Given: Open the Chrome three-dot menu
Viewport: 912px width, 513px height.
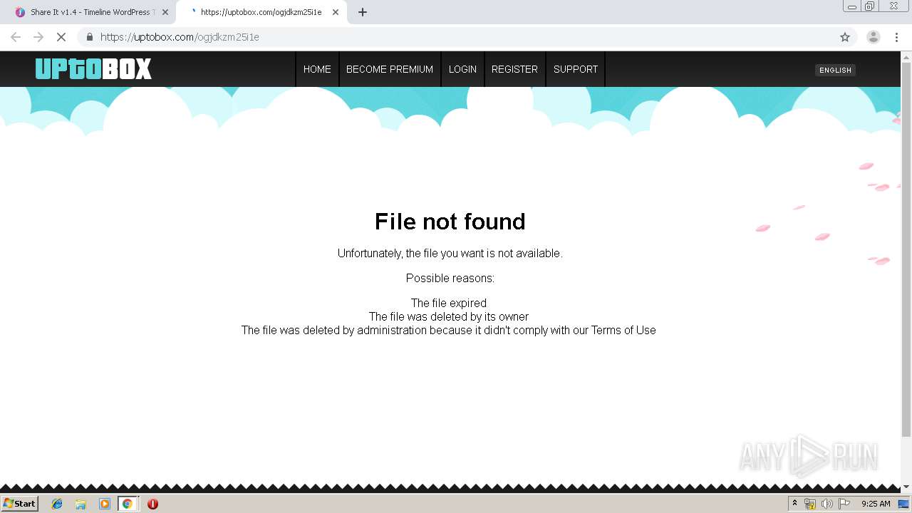Looking at the screenshot, I should pyautogui.click(x=896, y=37).
